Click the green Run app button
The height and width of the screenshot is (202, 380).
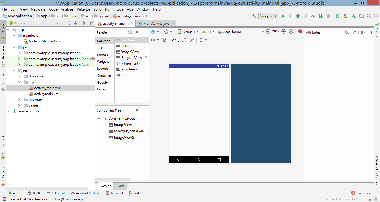tap(283, 16)
